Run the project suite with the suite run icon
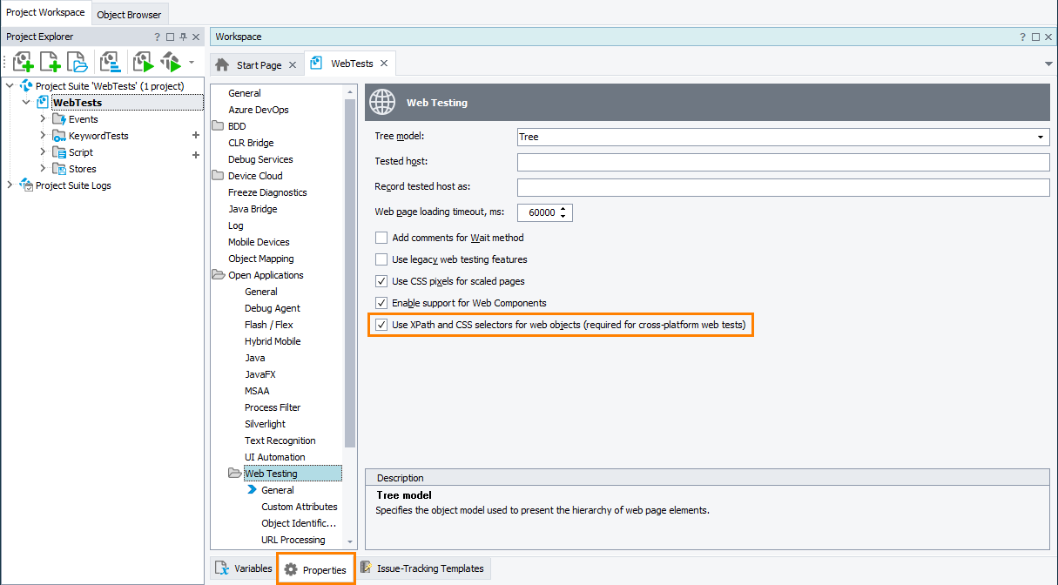This screenshot has width=1058, height=585. pyautogui.click(x=171, y=61)
